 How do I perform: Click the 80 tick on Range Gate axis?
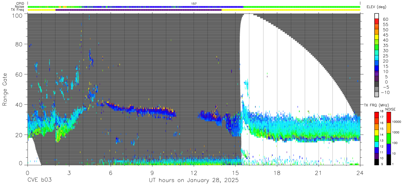point(19,44)
